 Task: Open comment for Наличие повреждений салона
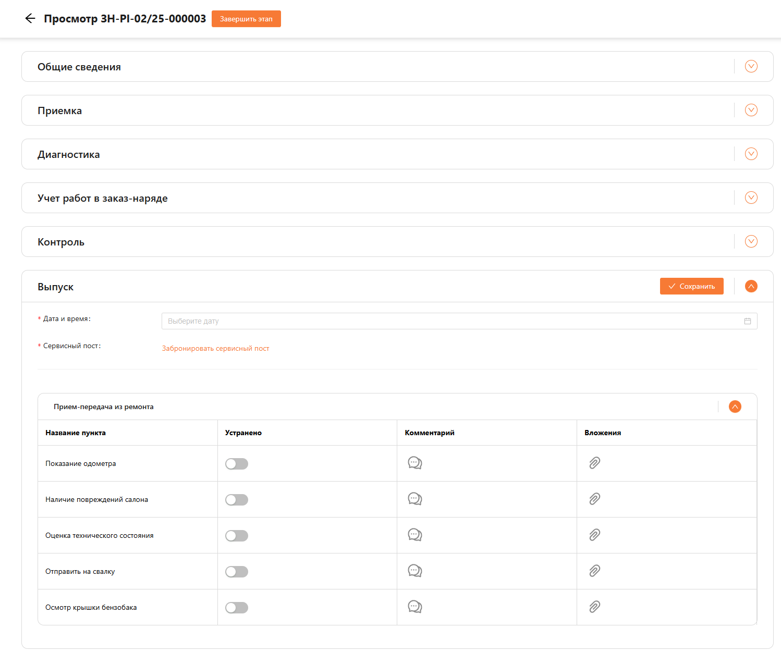click(414, 499)
